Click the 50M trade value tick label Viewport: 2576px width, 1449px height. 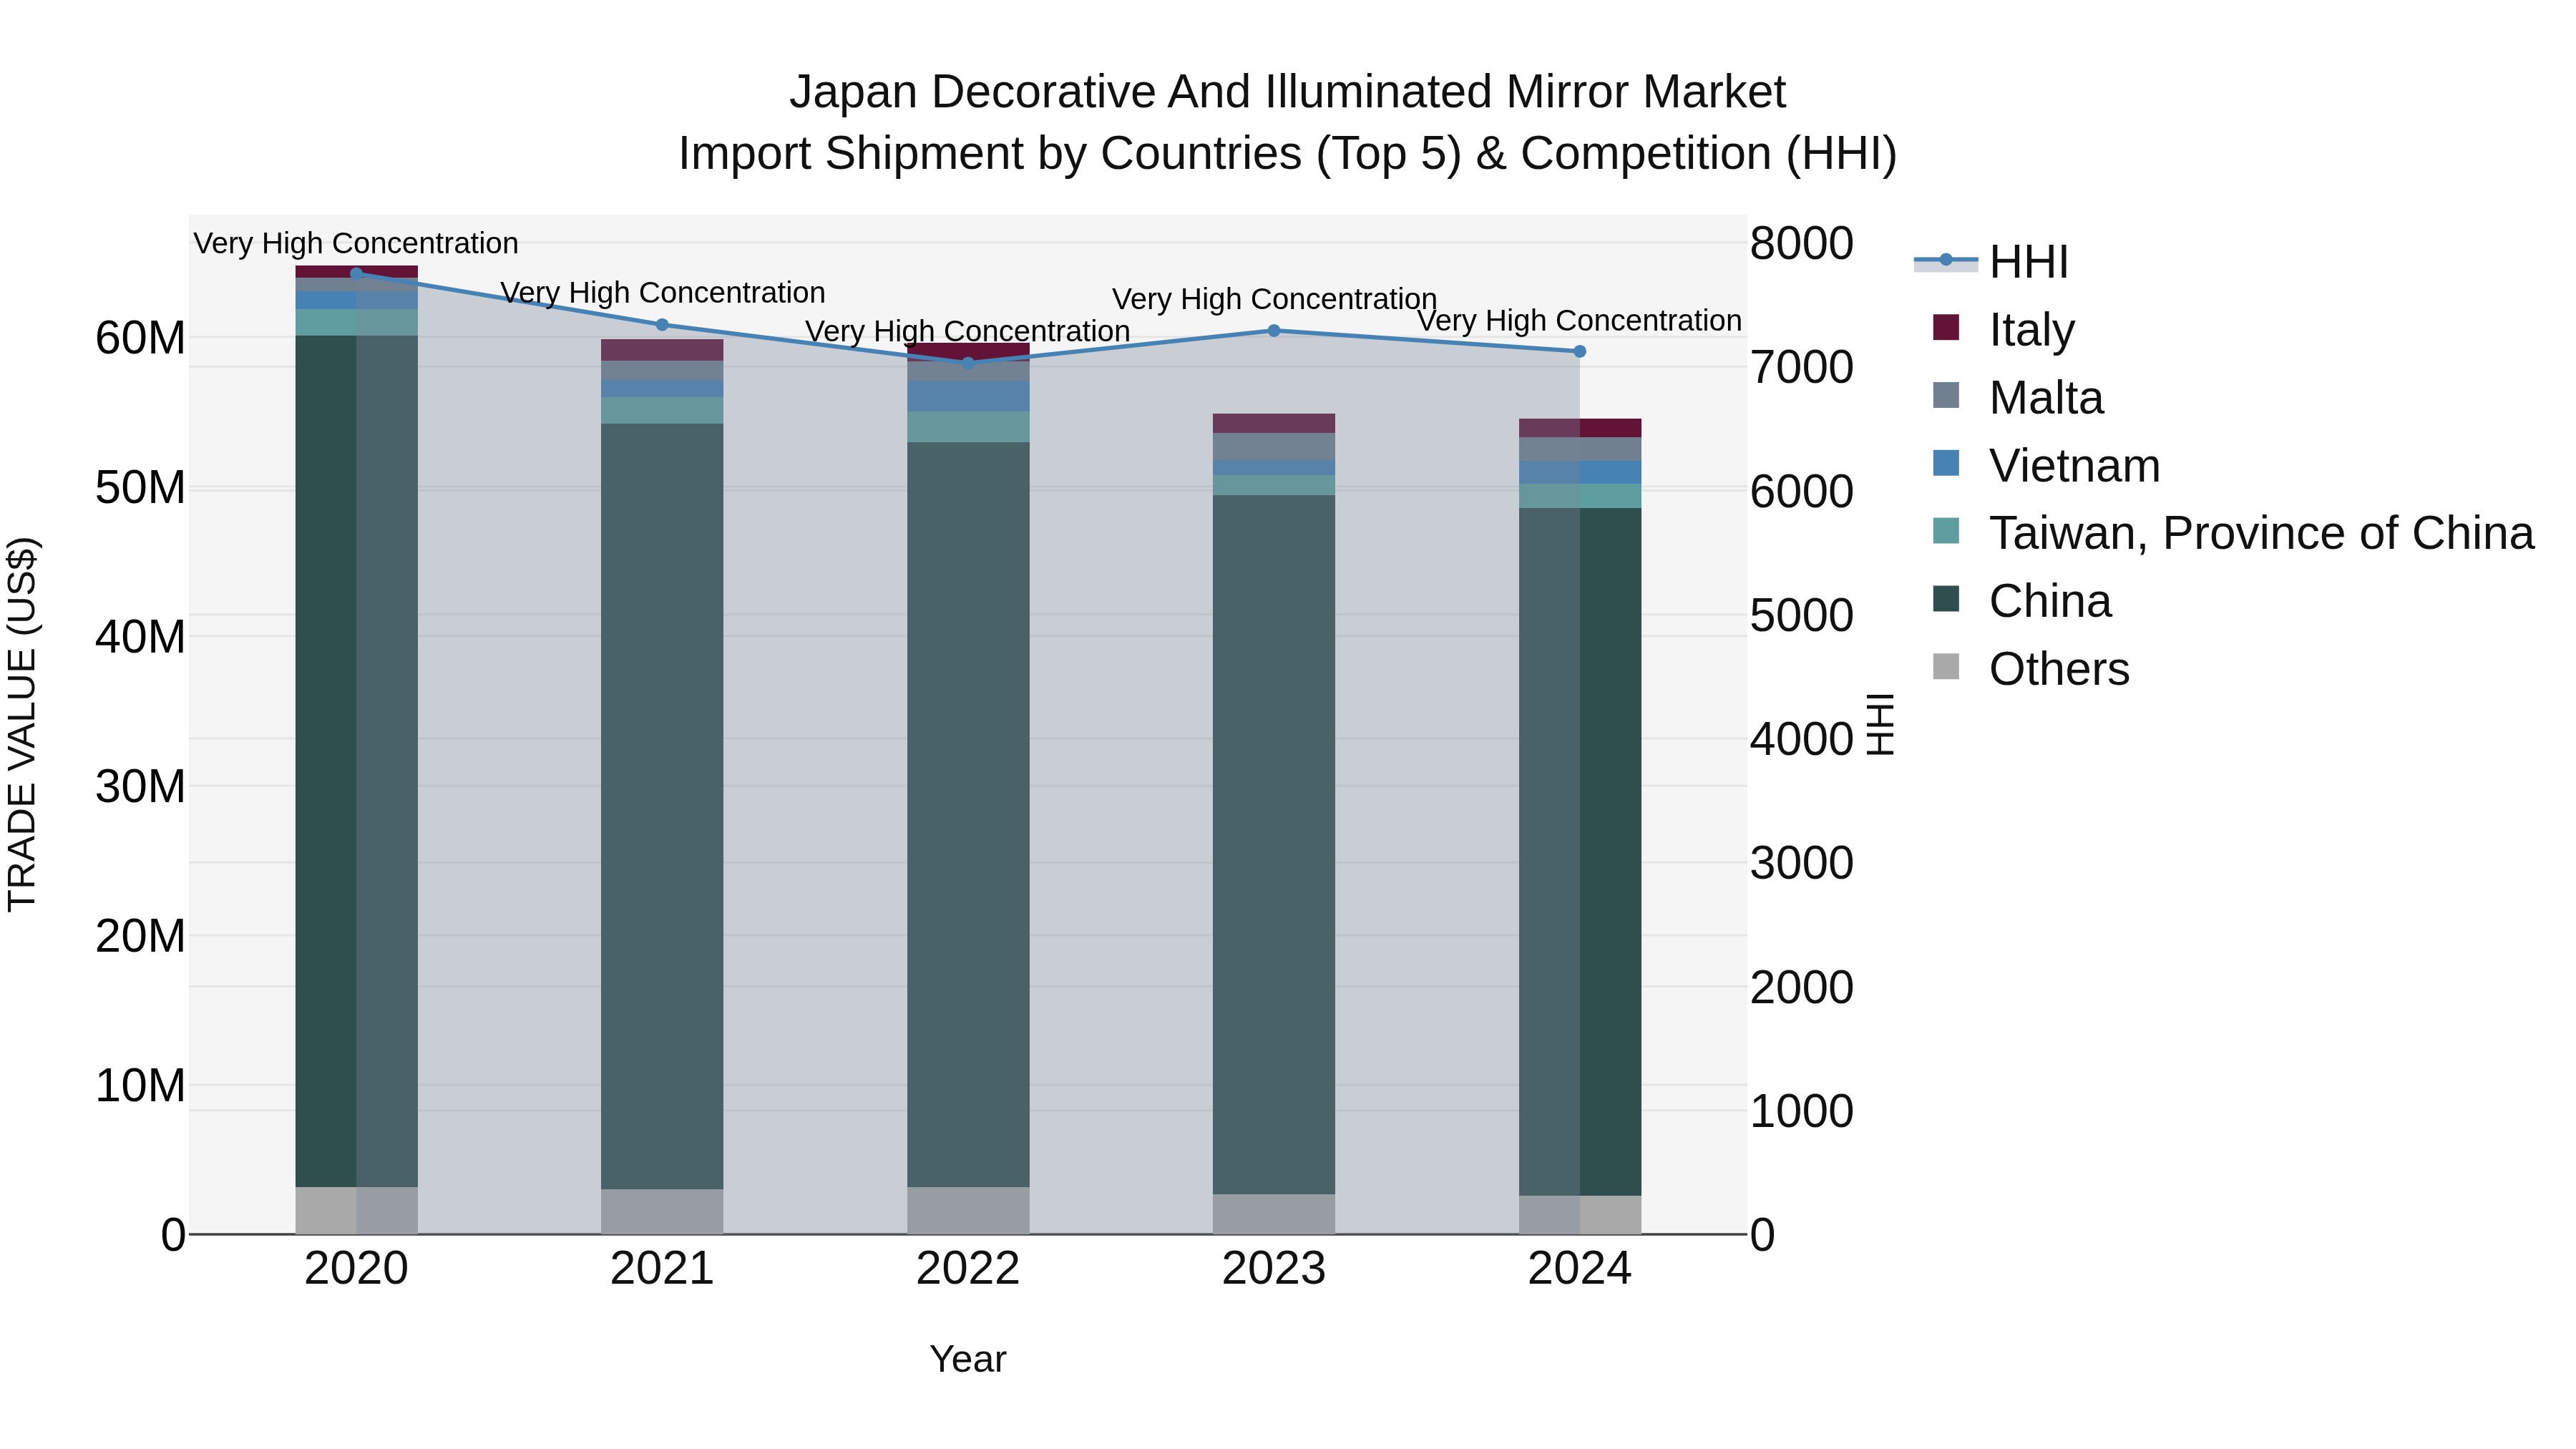(x=140, y=488)
